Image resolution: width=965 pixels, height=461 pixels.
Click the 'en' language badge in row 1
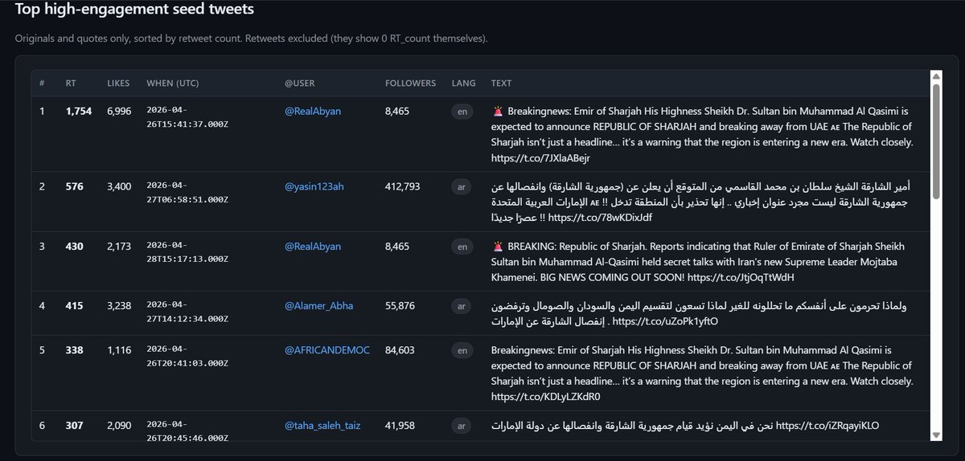pyautogui.click(x=462, y=112)
